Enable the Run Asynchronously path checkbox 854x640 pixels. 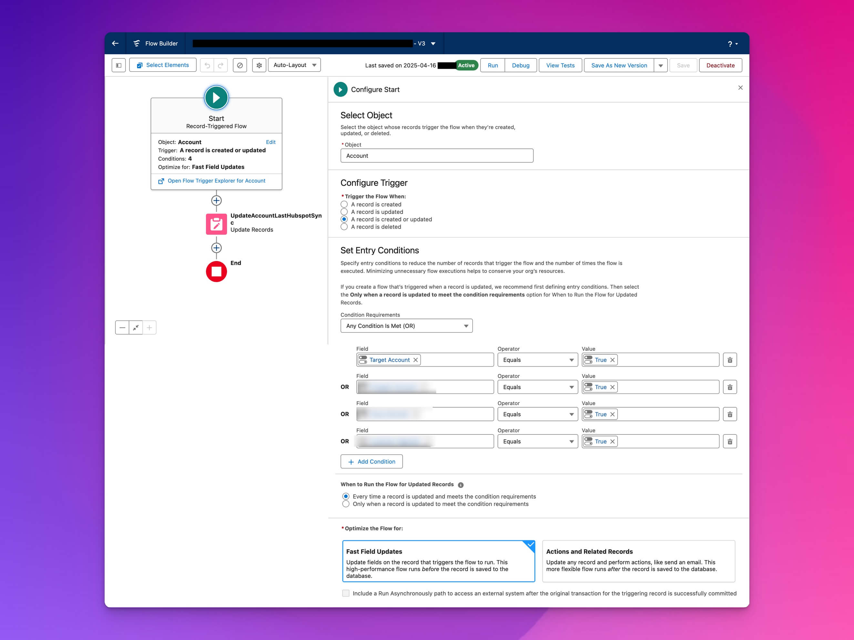tap(345, 593)
